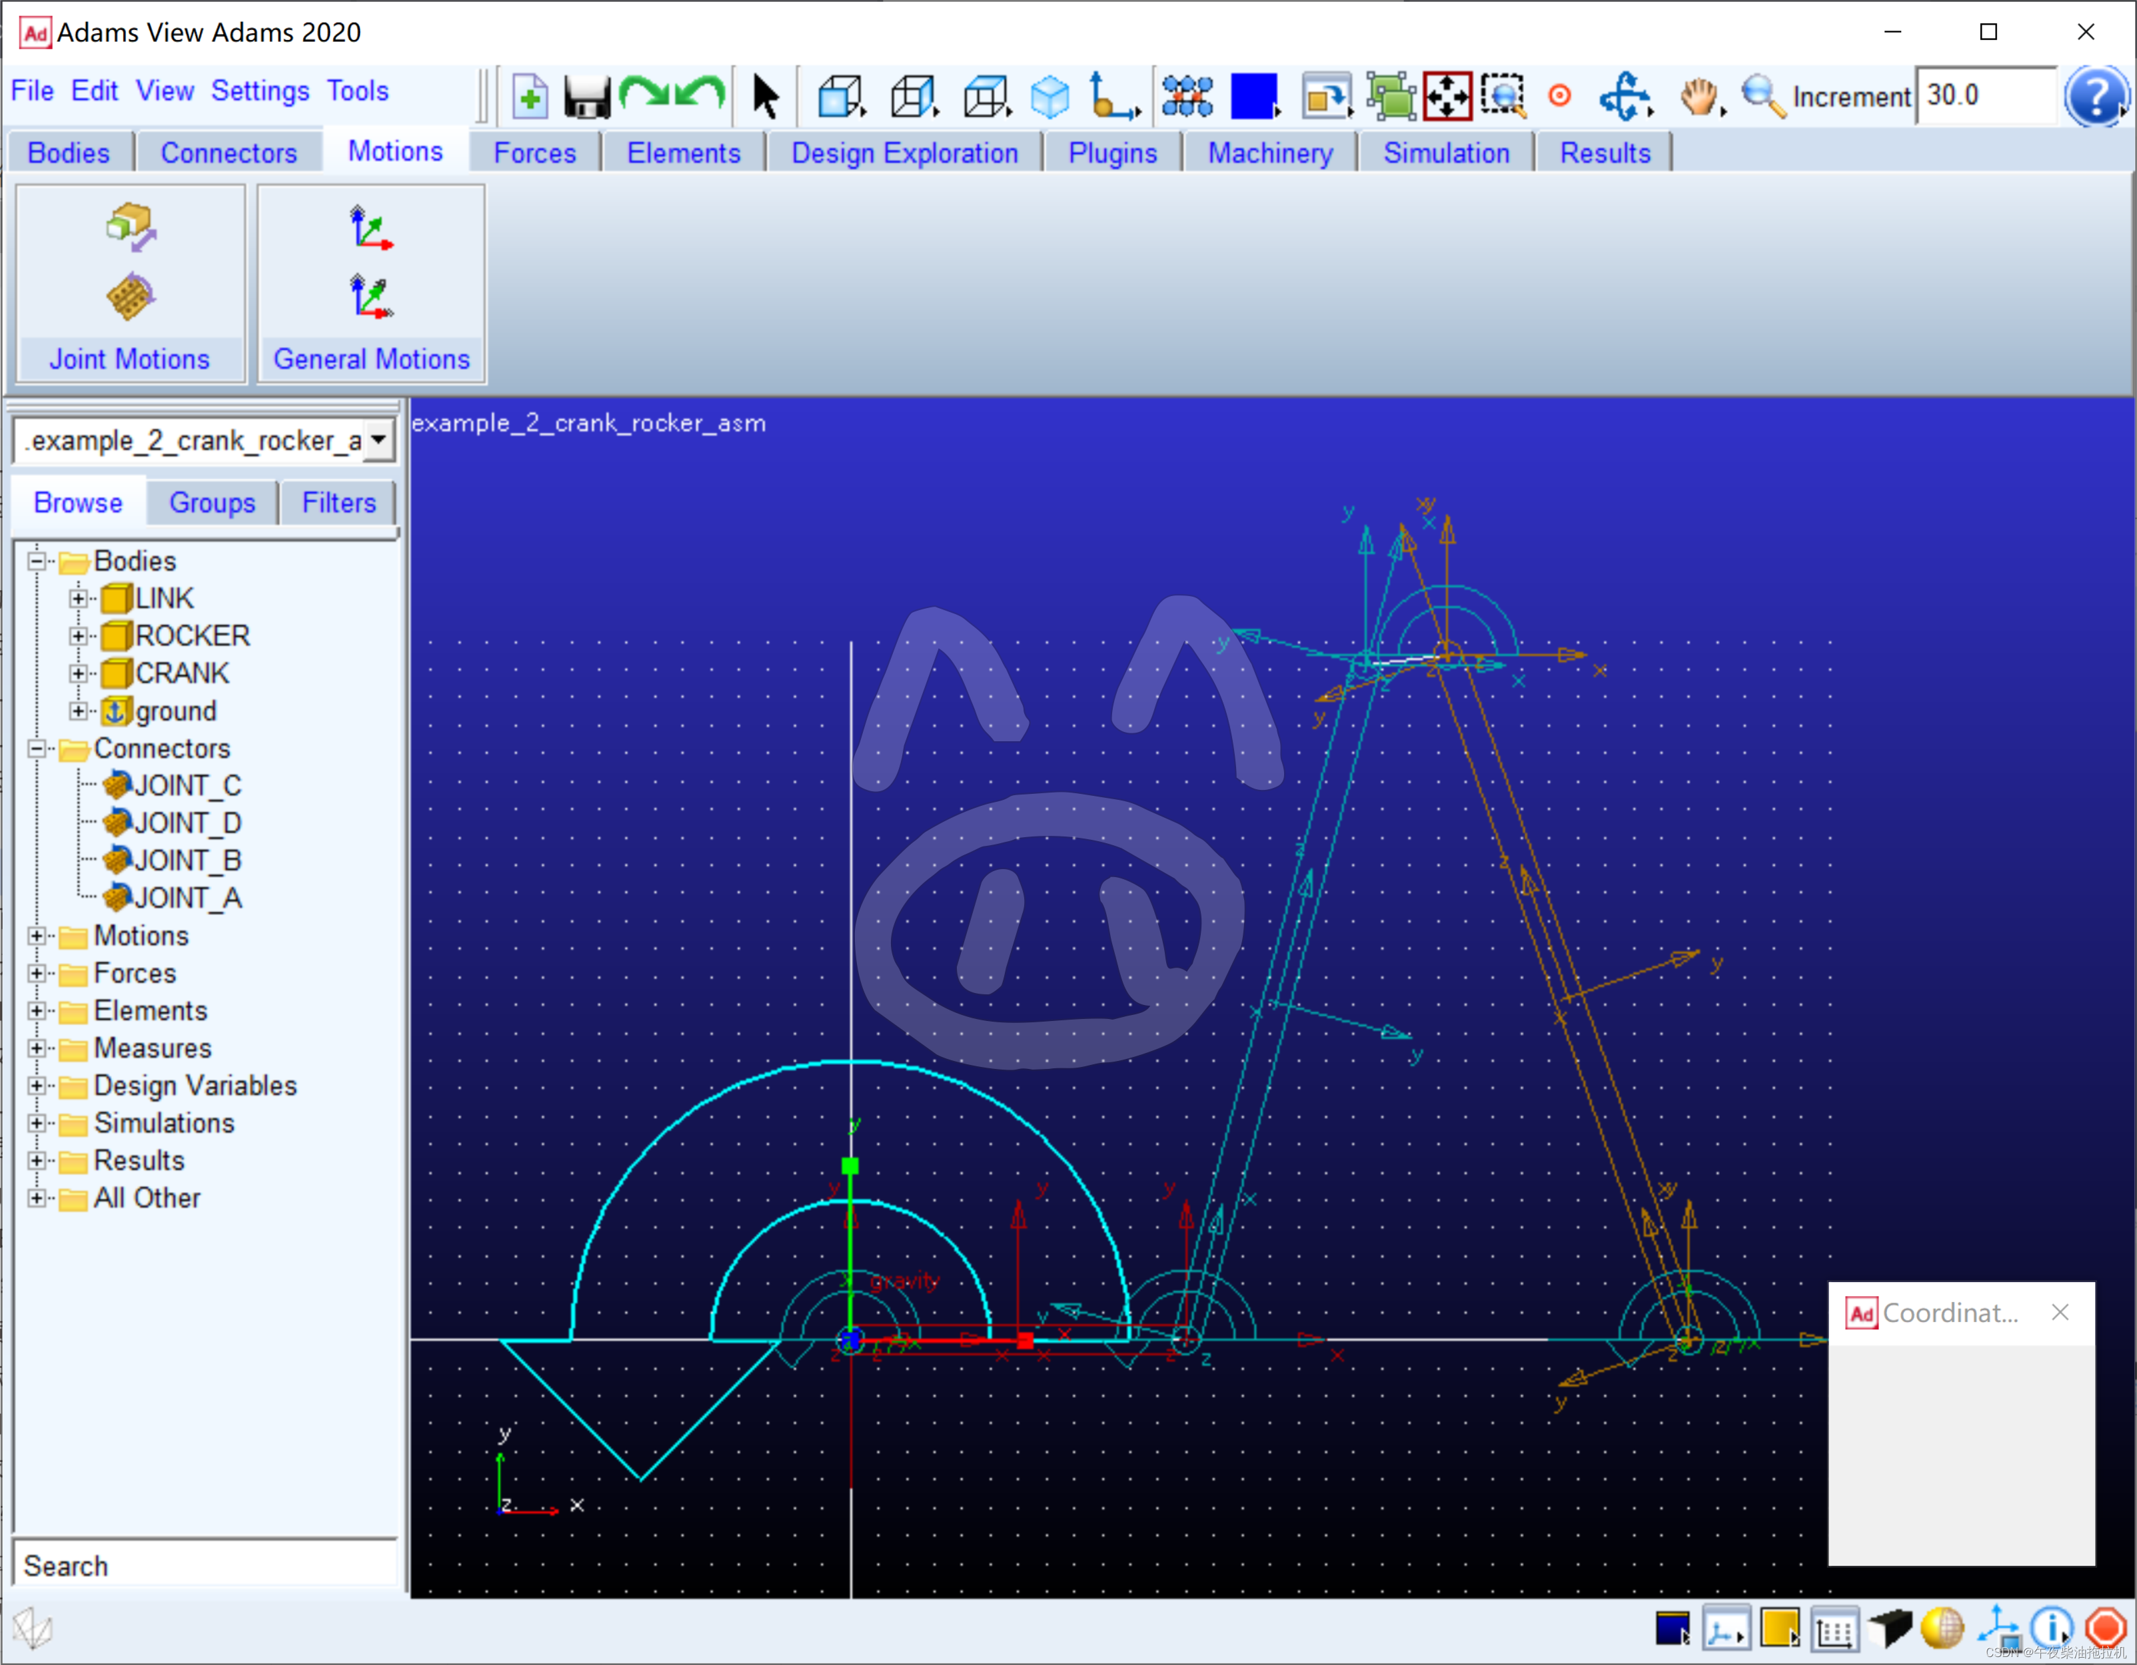Toggle the shaded/wireframe render sphere icon
The width and height of the screenshot is (2137, 1665).
[x=1942, y=1629]
